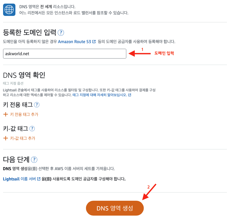Click the plus icon for 키 전용 태그 추가
This screenshot has height=221, width=231.
click(6, 114)
